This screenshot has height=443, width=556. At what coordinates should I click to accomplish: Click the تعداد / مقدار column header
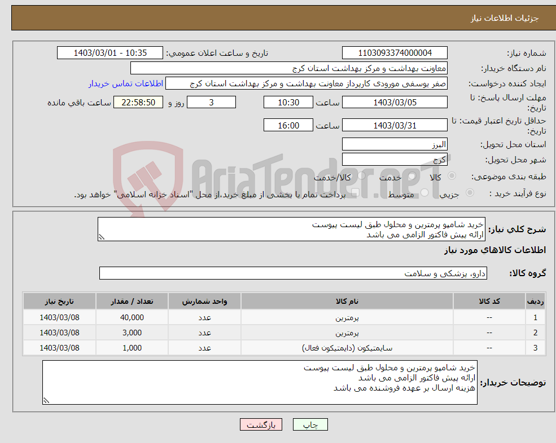pos(132,301)
